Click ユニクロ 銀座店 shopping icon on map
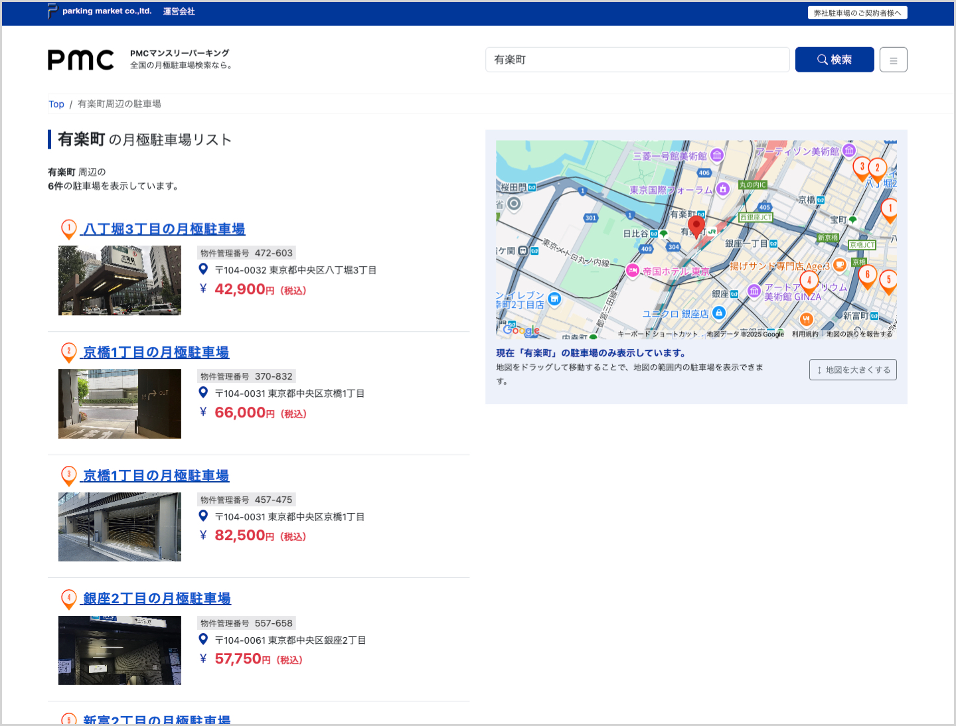 (x=719, y=313)
